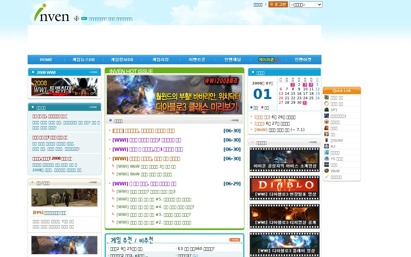Open the 이벤트존 menu
The height and width of the screenshot is (257, 411).
(197, 60)
